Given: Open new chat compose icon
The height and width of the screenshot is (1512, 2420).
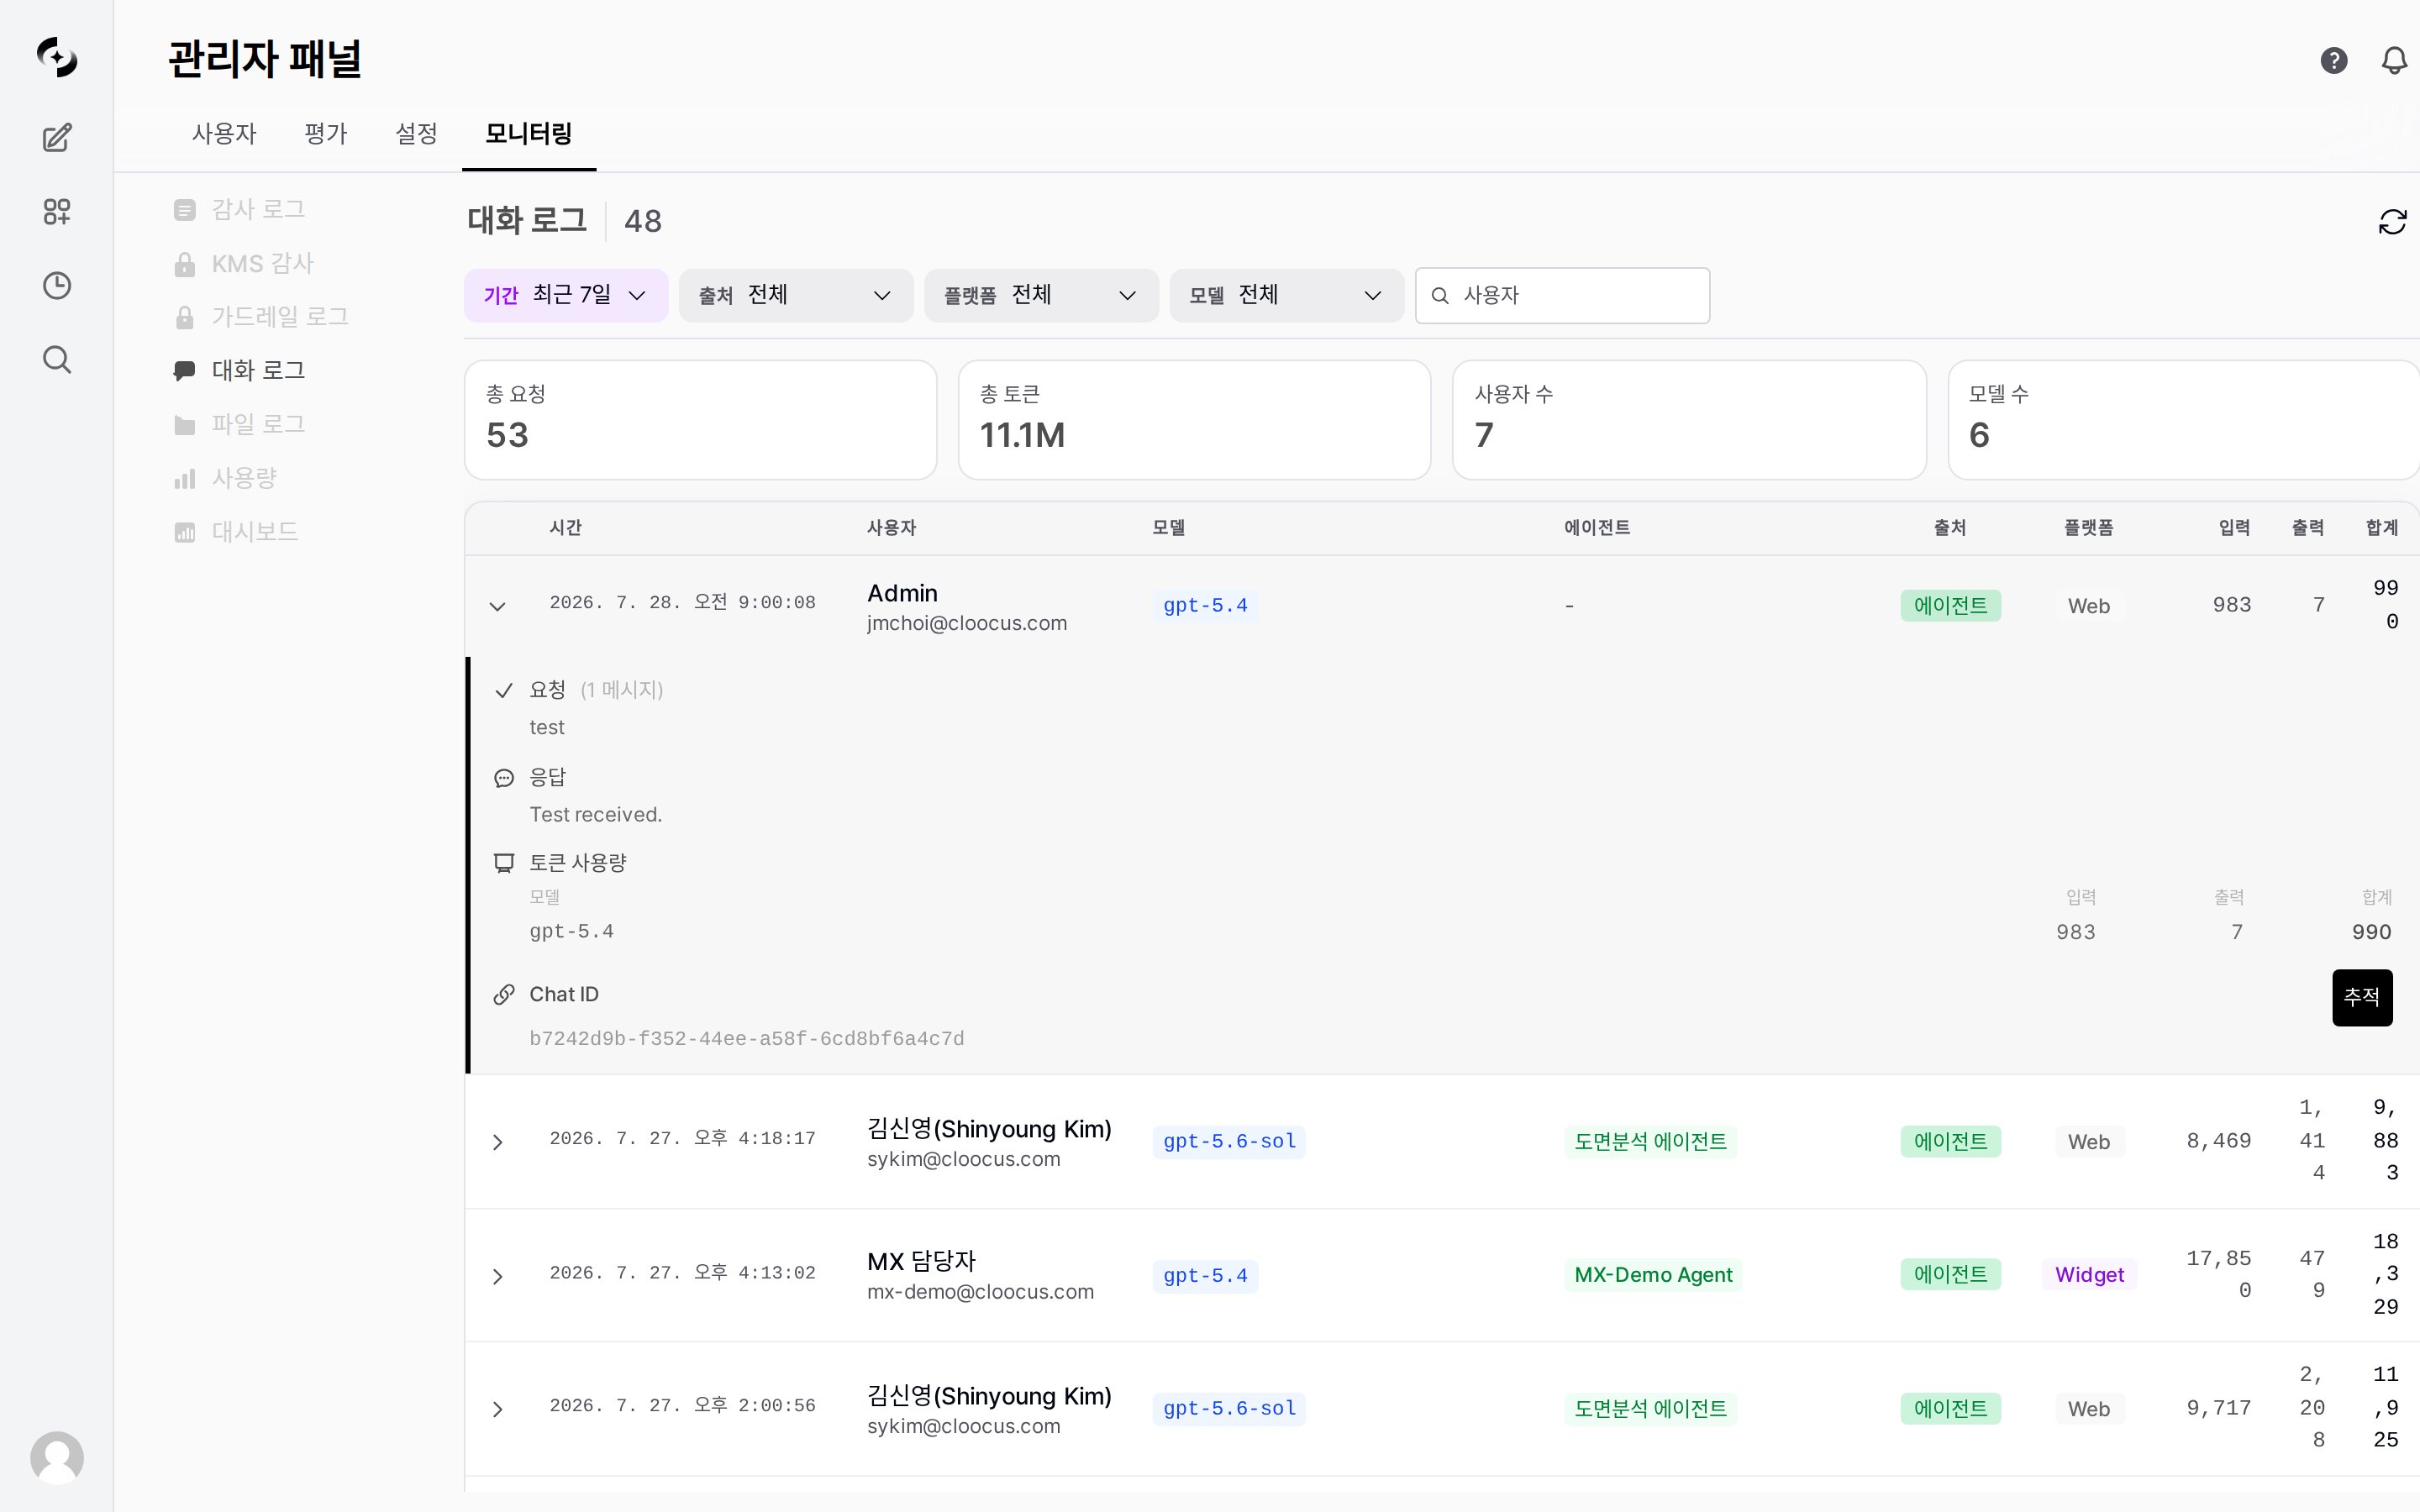Looking at the screenshot, I should coord(57,137).
